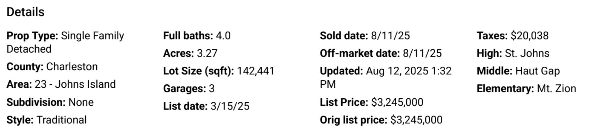Select the Elementary Mt. Zion entry

pos(527,88)
